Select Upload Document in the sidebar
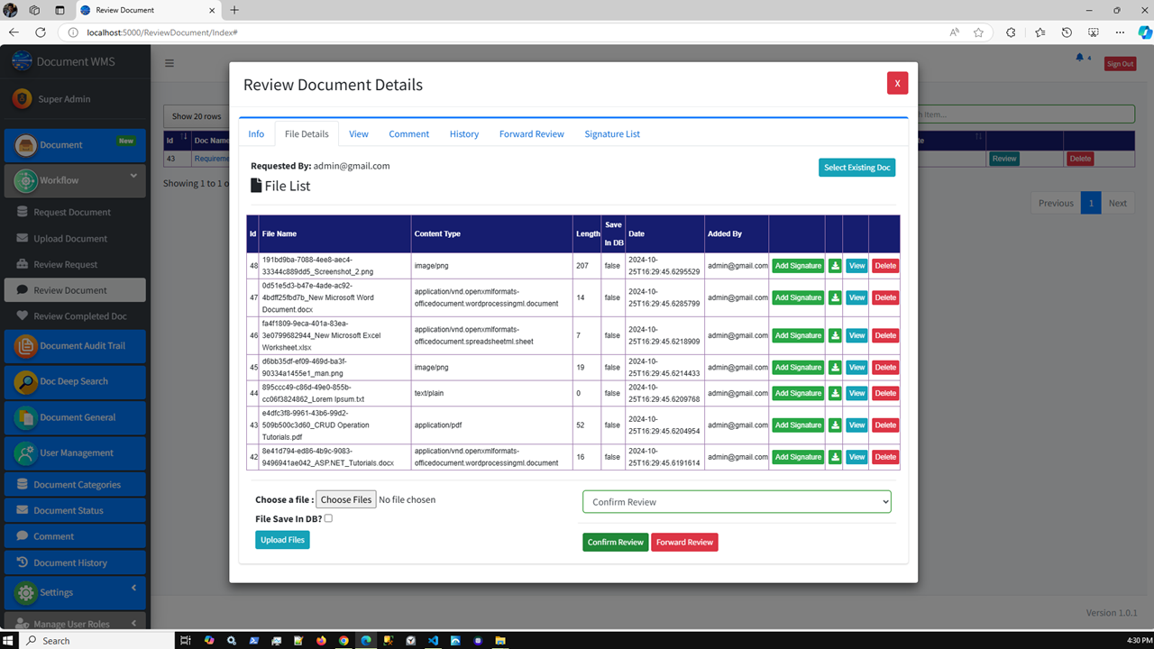 (x=70, y=238)
